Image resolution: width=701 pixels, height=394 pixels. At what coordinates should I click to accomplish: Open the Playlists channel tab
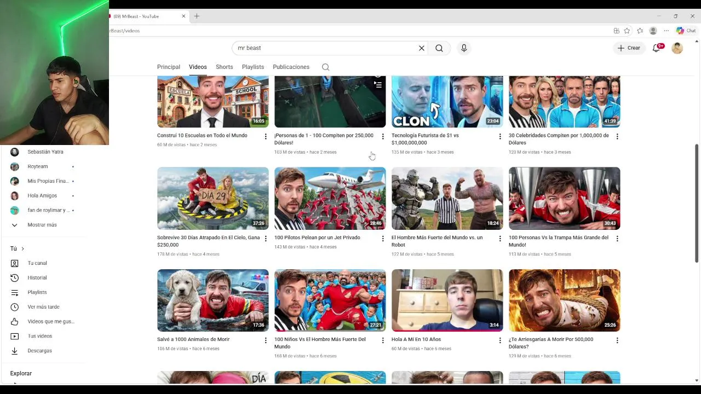[x=253, y=67]
